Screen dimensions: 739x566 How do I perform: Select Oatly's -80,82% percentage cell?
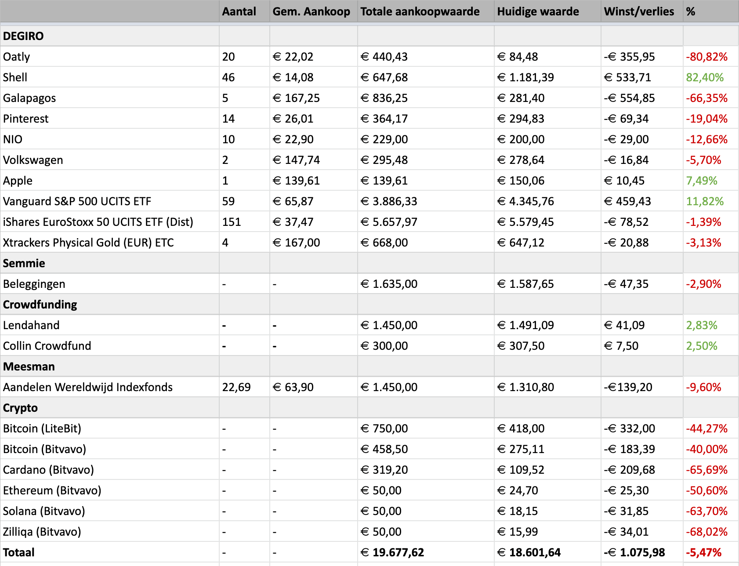coord(711,57)
